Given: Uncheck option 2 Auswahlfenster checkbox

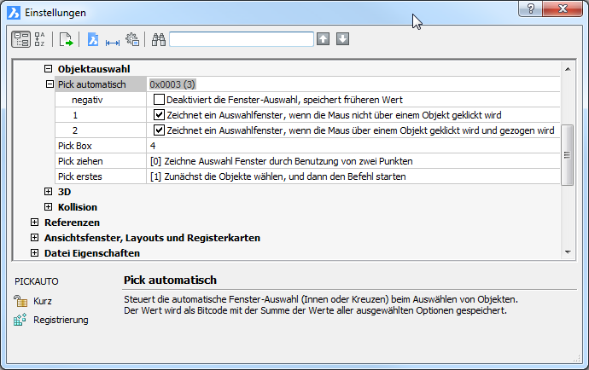Looking at the screenshot, I should 159,130.
